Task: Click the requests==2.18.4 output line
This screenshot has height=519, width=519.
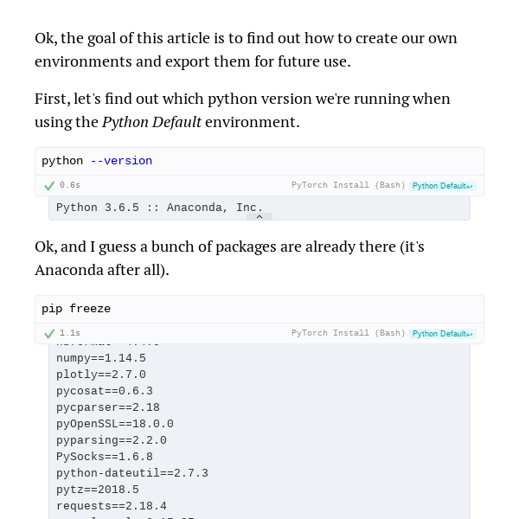Action: tap(112, 506)
